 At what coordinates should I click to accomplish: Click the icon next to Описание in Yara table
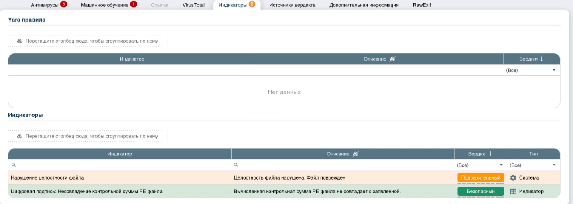click(392, 59)
